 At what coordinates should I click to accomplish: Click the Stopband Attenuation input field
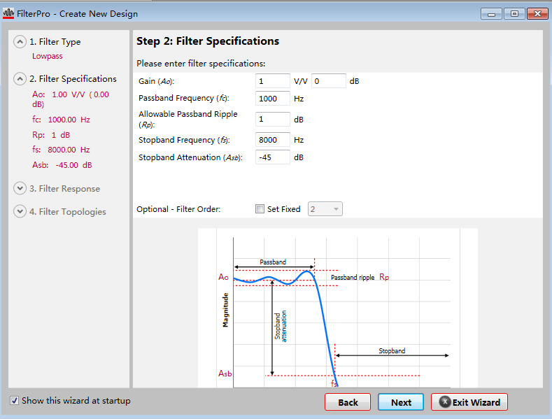tap(272, 157)
